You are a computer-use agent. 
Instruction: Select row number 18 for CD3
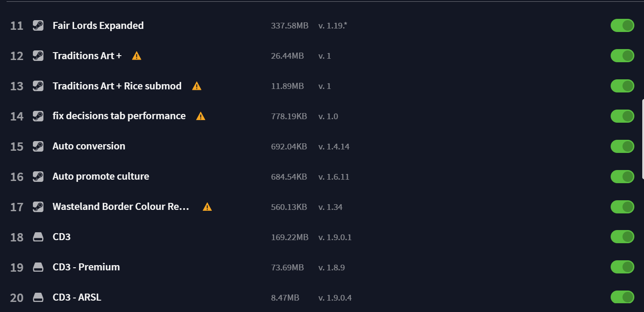(17, 237)
